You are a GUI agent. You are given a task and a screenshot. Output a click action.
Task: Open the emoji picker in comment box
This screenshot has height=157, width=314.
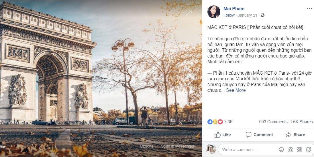pyautogui.click(x=281, y=150)
